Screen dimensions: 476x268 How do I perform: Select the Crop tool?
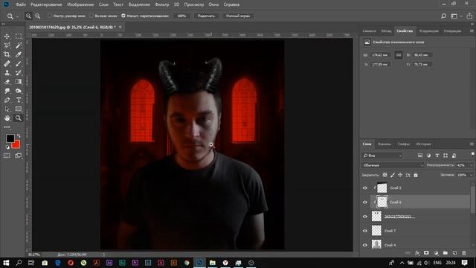click(x=7, y=54)
